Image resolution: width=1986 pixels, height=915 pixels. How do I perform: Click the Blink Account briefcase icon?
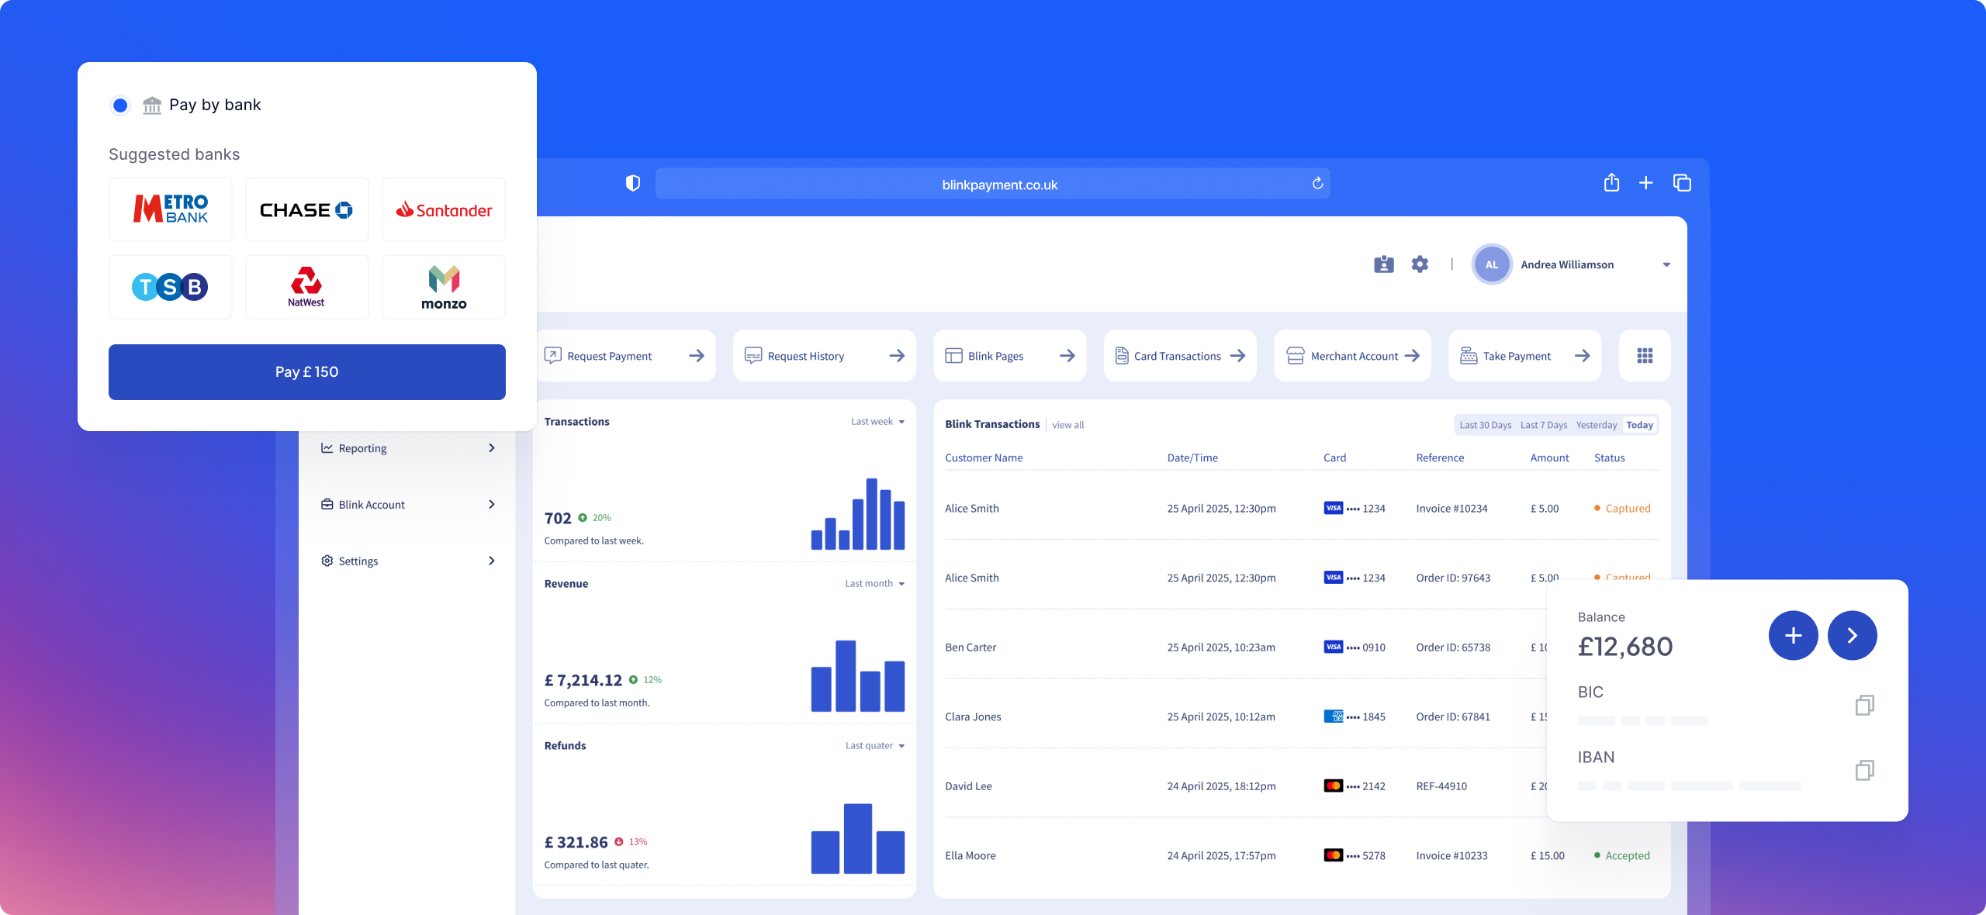pyautogui.click(x=327, y=504)
